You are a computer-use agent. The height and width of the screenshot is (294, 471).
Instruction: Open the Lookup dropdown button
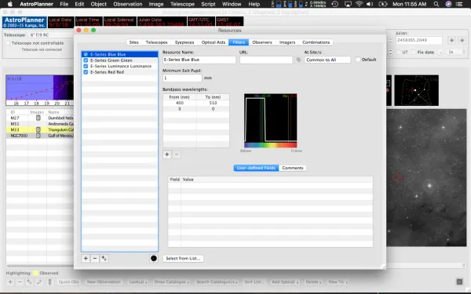coord(138,282)
